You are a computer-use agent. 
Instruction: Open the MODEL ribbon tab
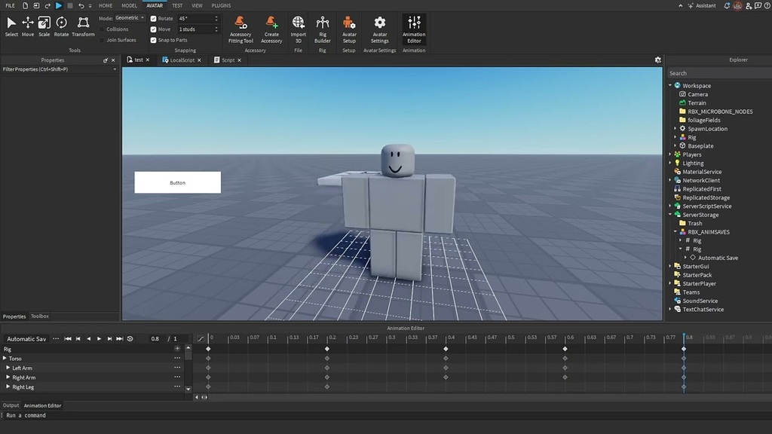click(127, 5)
